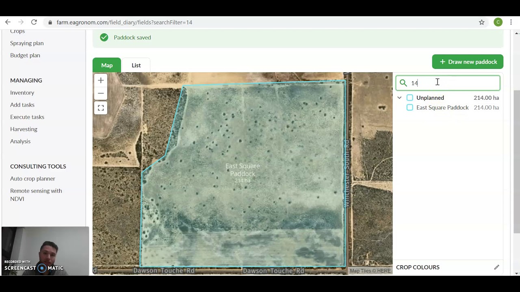Open Spraying plan in the sidebar
Viewport: 520px width, 292px height.
pos(27,43)
